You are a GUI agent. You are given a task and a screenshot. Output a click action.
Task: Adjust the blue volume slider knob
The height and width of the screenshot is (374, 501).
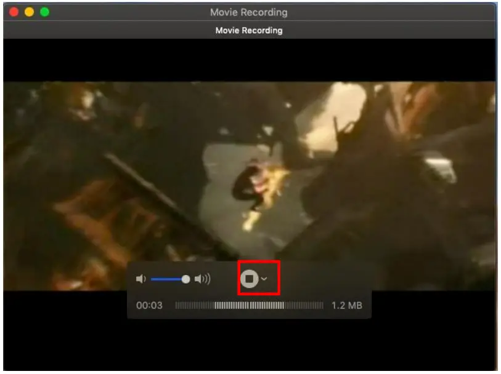[x=185, y=279]
